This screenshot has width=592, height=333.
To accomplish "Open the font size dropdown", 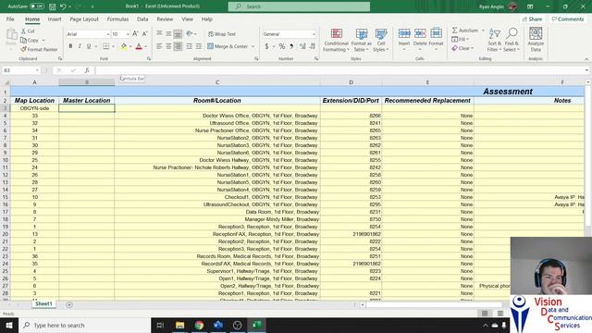I will 128,34.
